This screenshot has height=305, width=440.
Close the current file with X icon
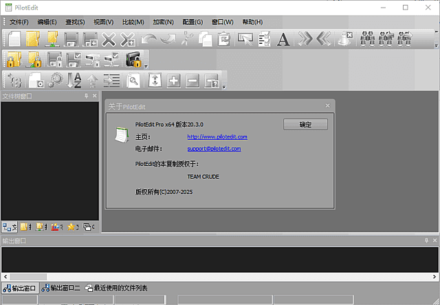tap(109, 38)
